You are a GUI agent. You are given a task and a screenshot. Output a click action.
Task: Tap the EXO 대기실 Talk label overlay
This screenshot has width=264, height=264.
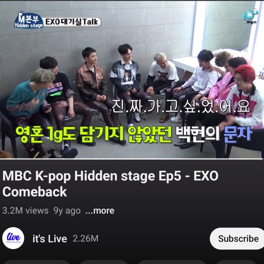tap(73, 22)
